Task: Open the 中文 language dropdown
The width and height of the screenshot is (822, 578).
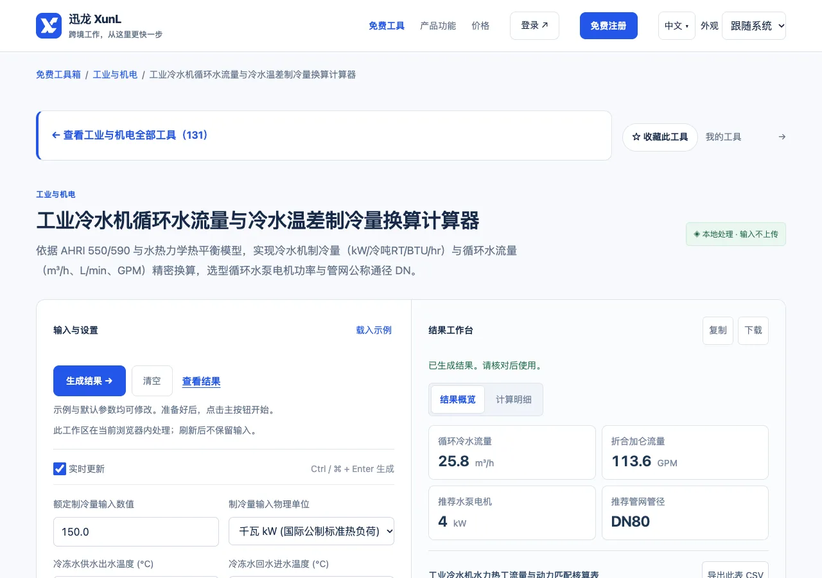Action: pyautogui.click(x=676, y=26)
